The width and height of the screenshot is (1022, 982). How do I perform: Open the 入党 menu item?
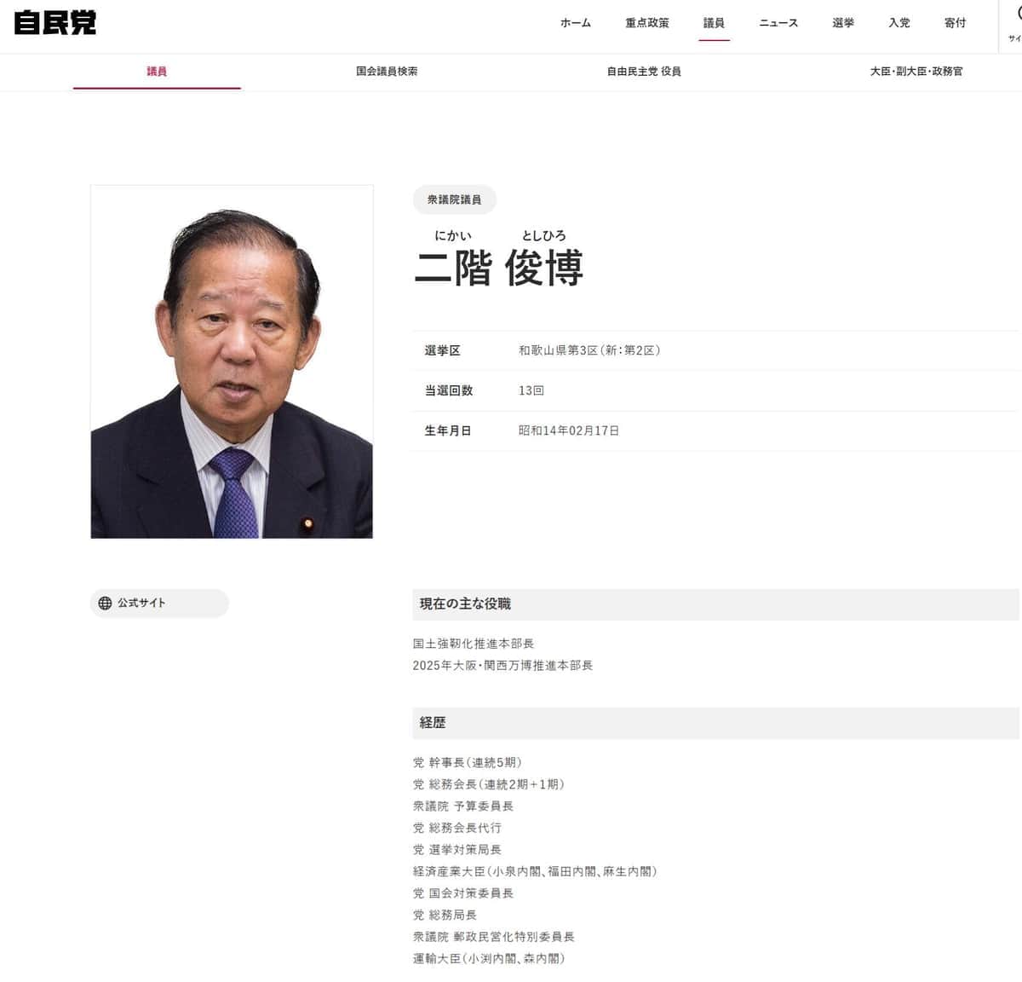point(898,24)
